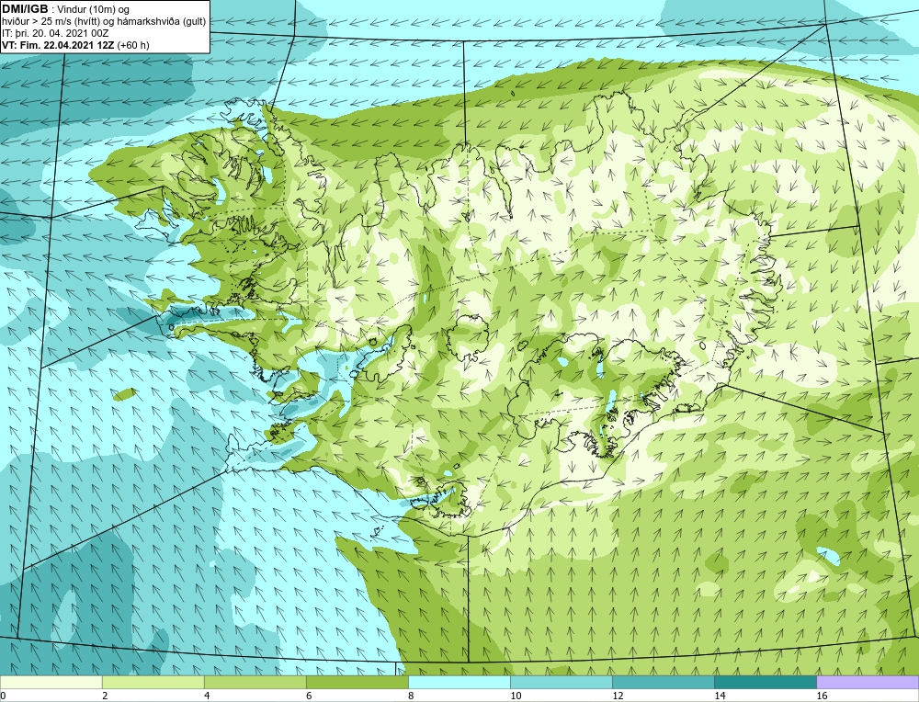The height and width of the screenshot is (702, 919).
Task: Click the 'IT: þri. 20. 04. 2021 00Z' line
Action: coord(55,33)
